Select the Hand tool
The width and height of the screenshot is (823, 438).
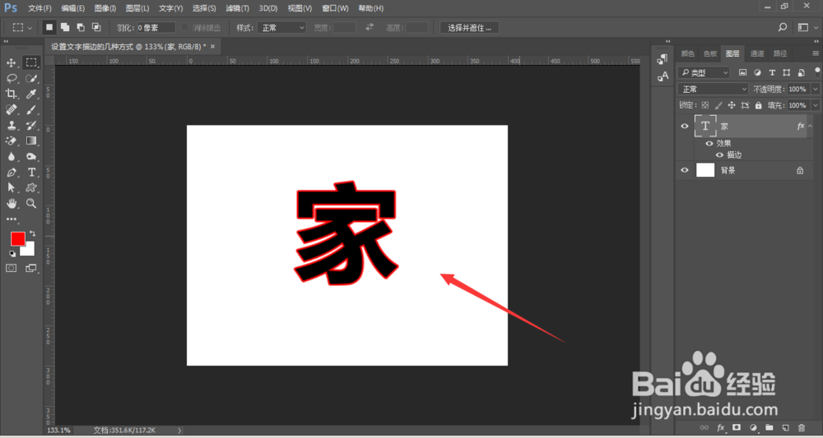point(11,203)
